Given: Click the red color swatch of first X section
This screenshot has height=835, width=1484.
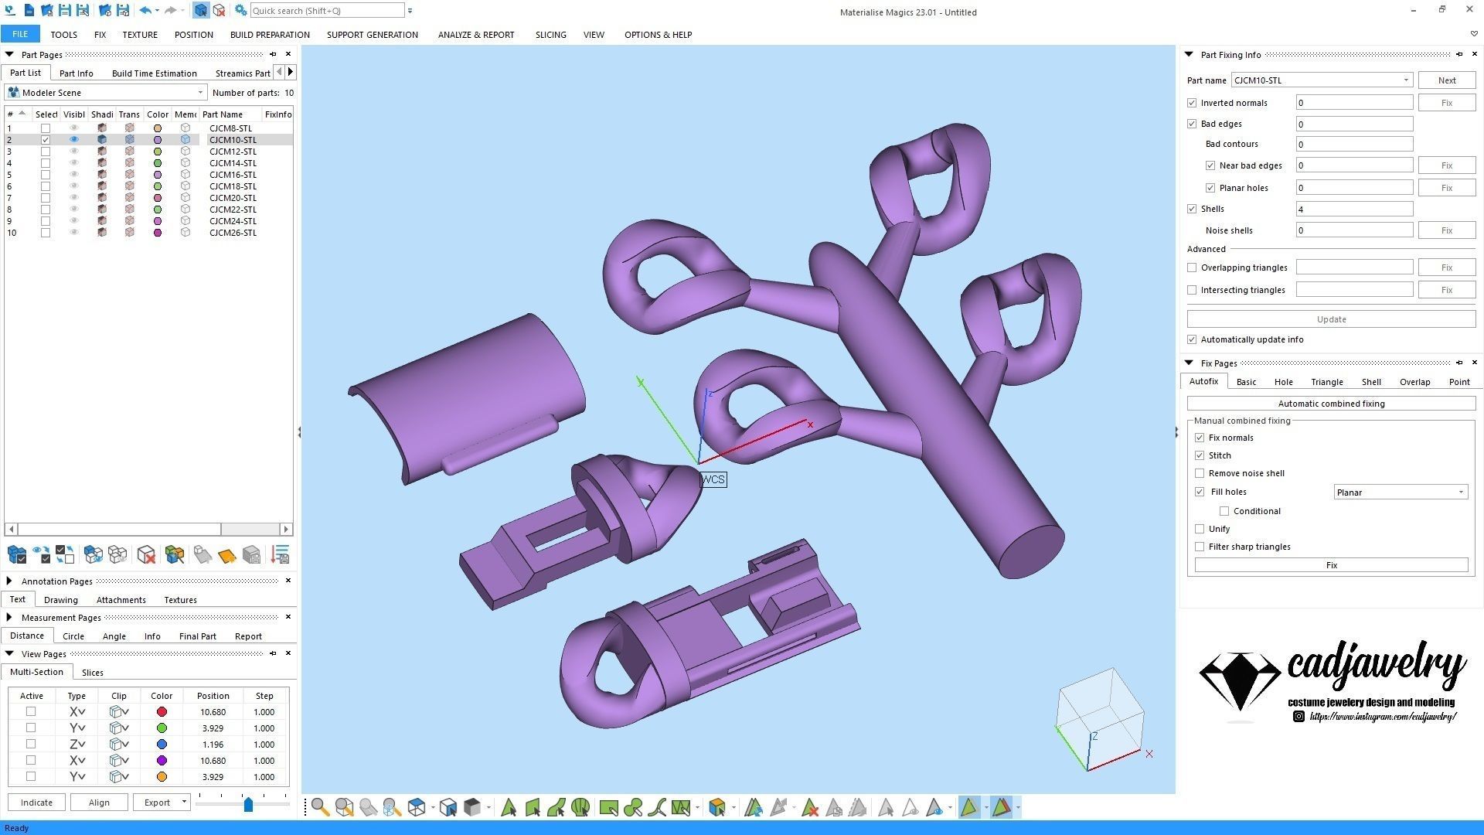Looking at the screenshot, I should coord(162,712).
